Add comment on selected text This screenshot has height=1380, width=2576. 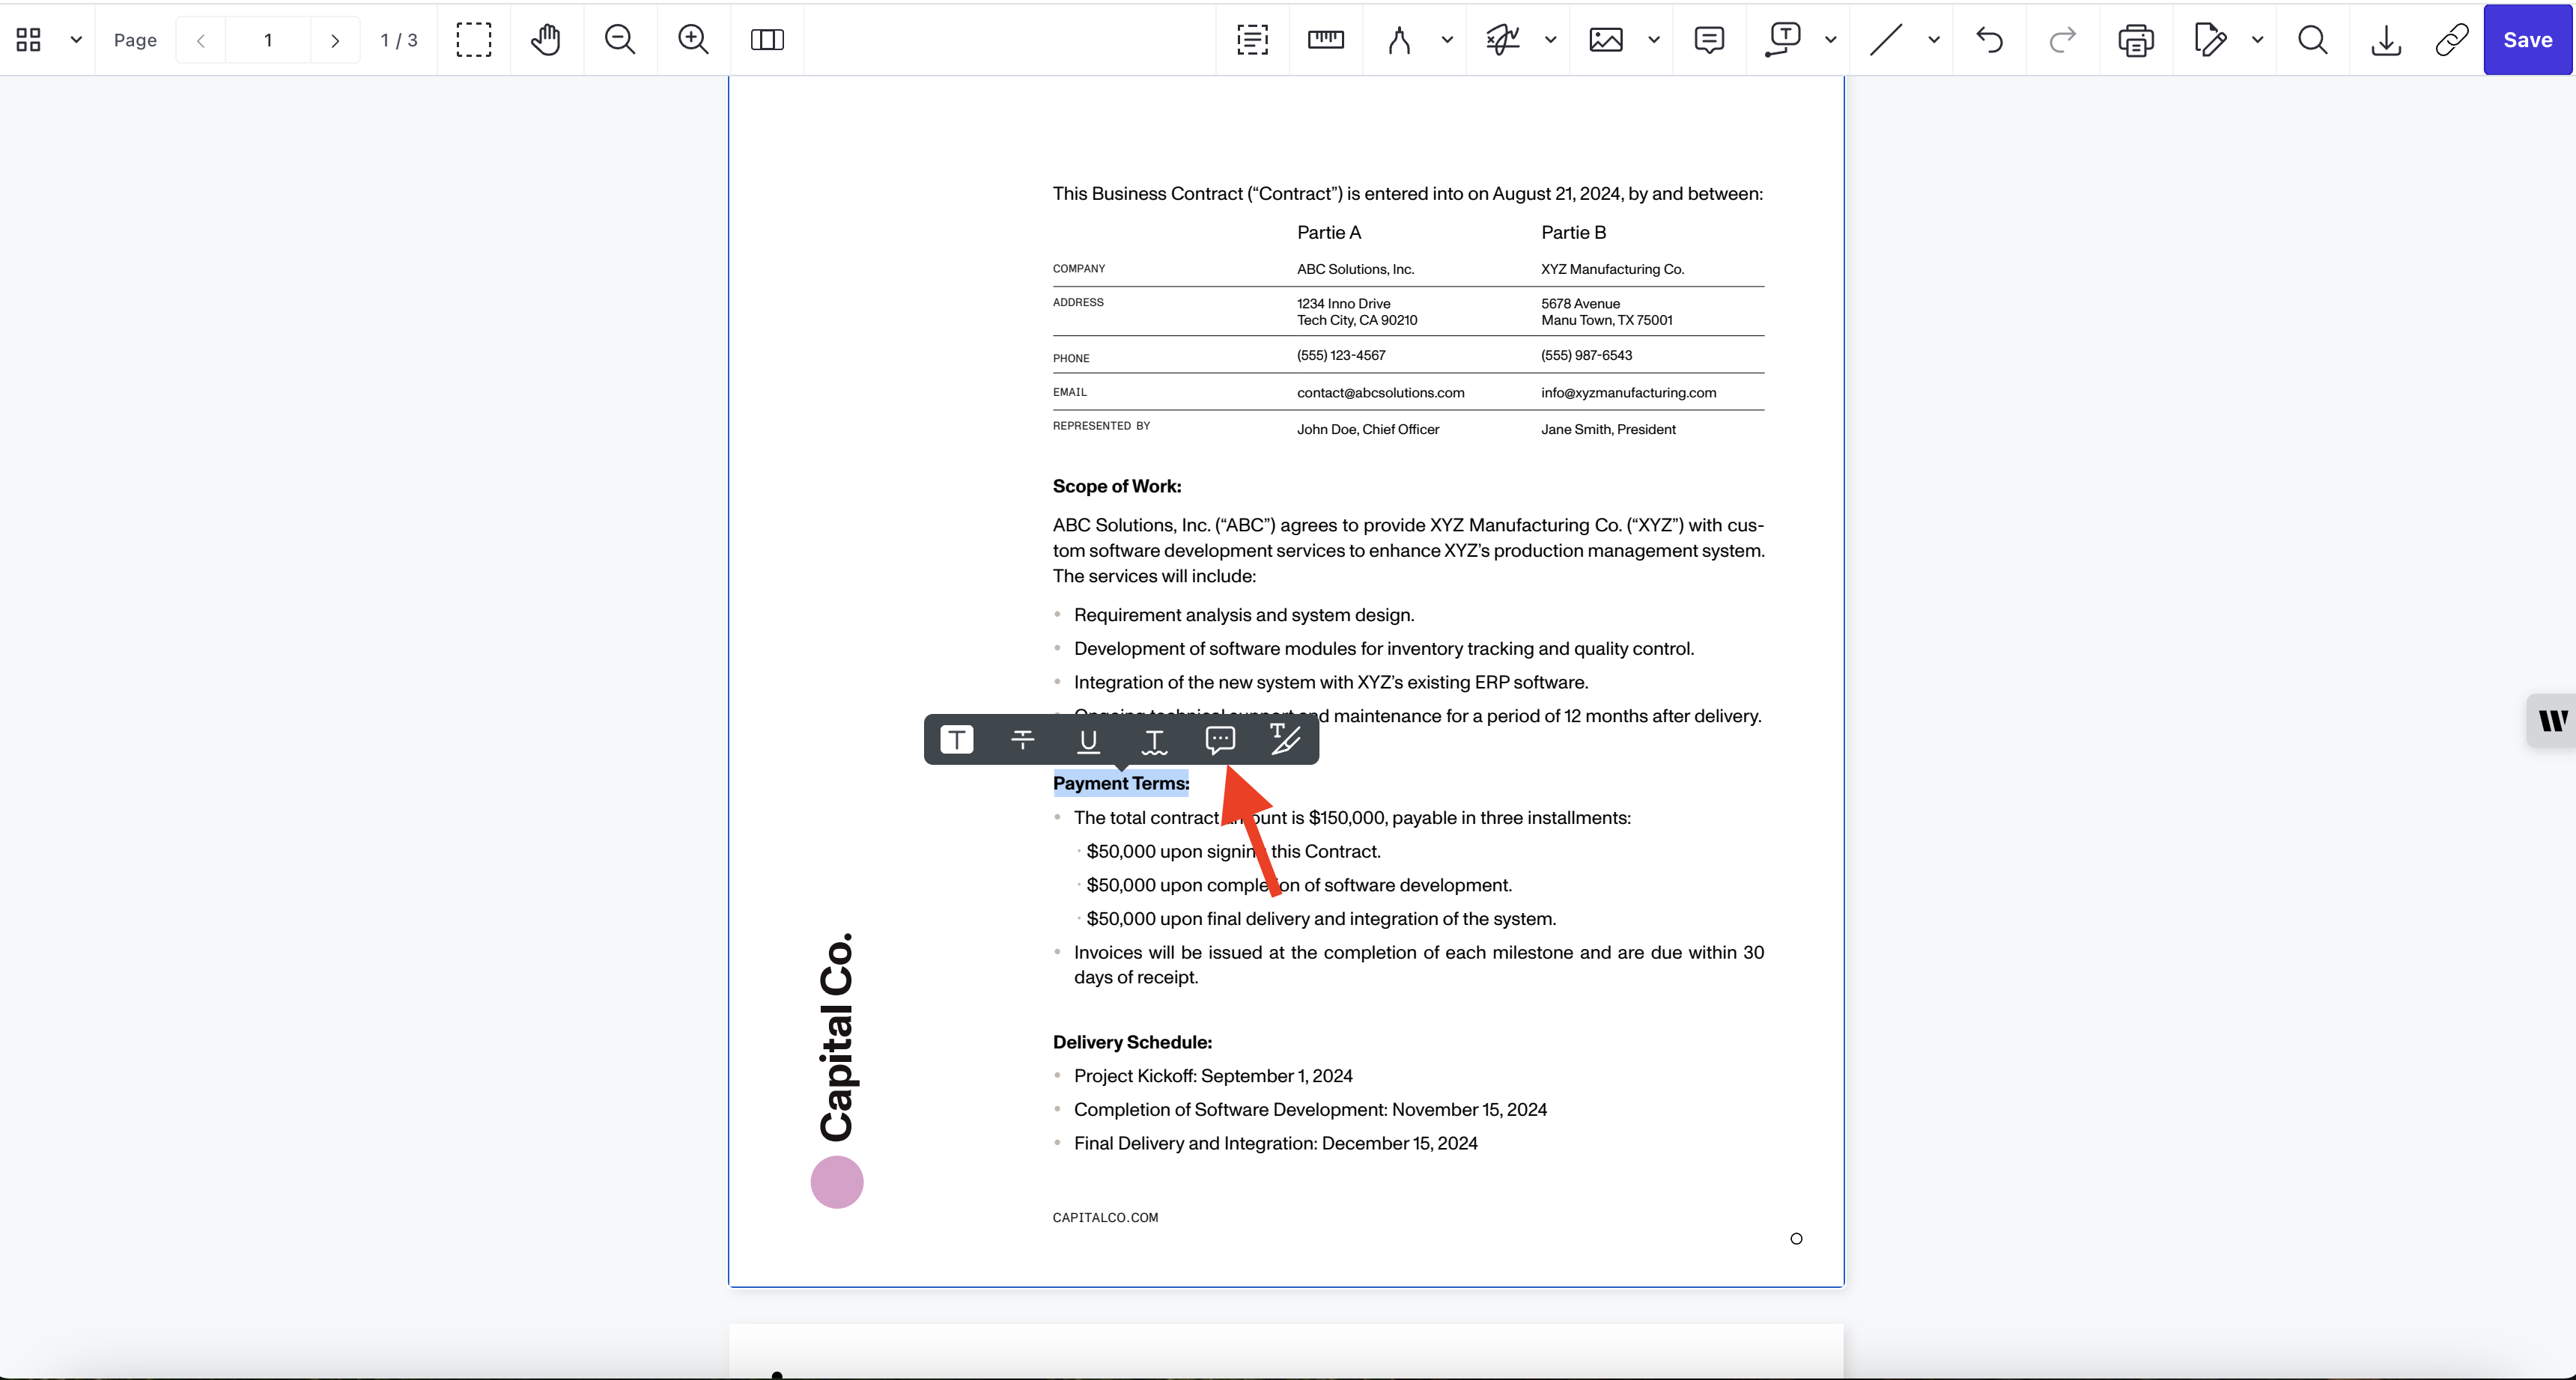pyautogui.click(x=1220, y=739)
